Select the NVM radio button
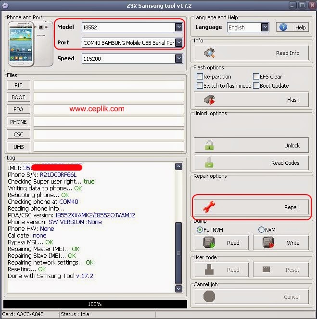Image resolution: width=317 pixels, height=319 pixels. point(261,230)
